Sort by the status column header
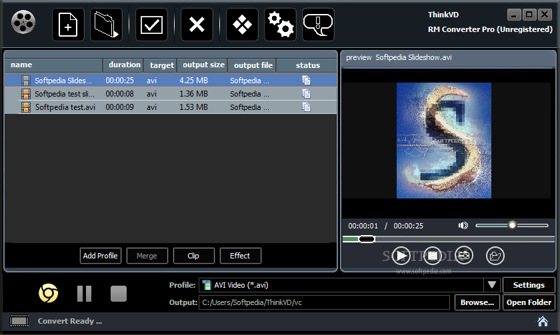Image resolution: width=560 pixels, height=335 pixels. pos(307,65)
